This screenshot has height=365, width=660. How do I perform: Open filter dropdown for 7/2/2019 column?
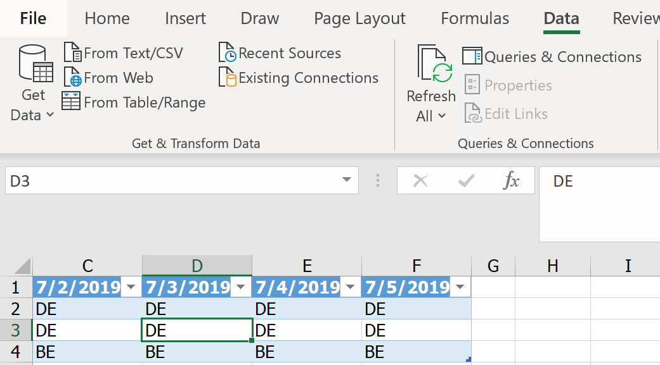131,287
